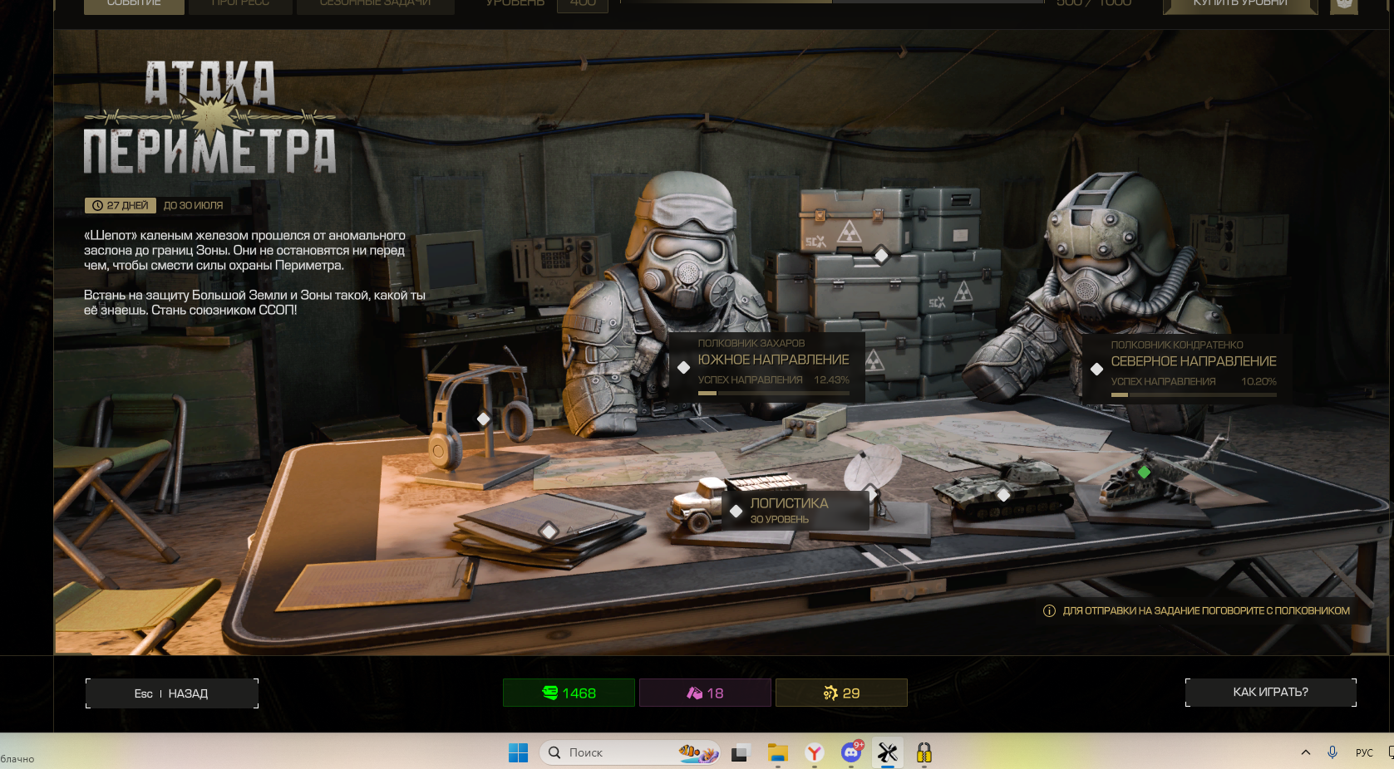The width and height of the screenshot is (1394, 769).
Task: Click the ЮЖНОЕ success progress bar
Action: (774, 393)
